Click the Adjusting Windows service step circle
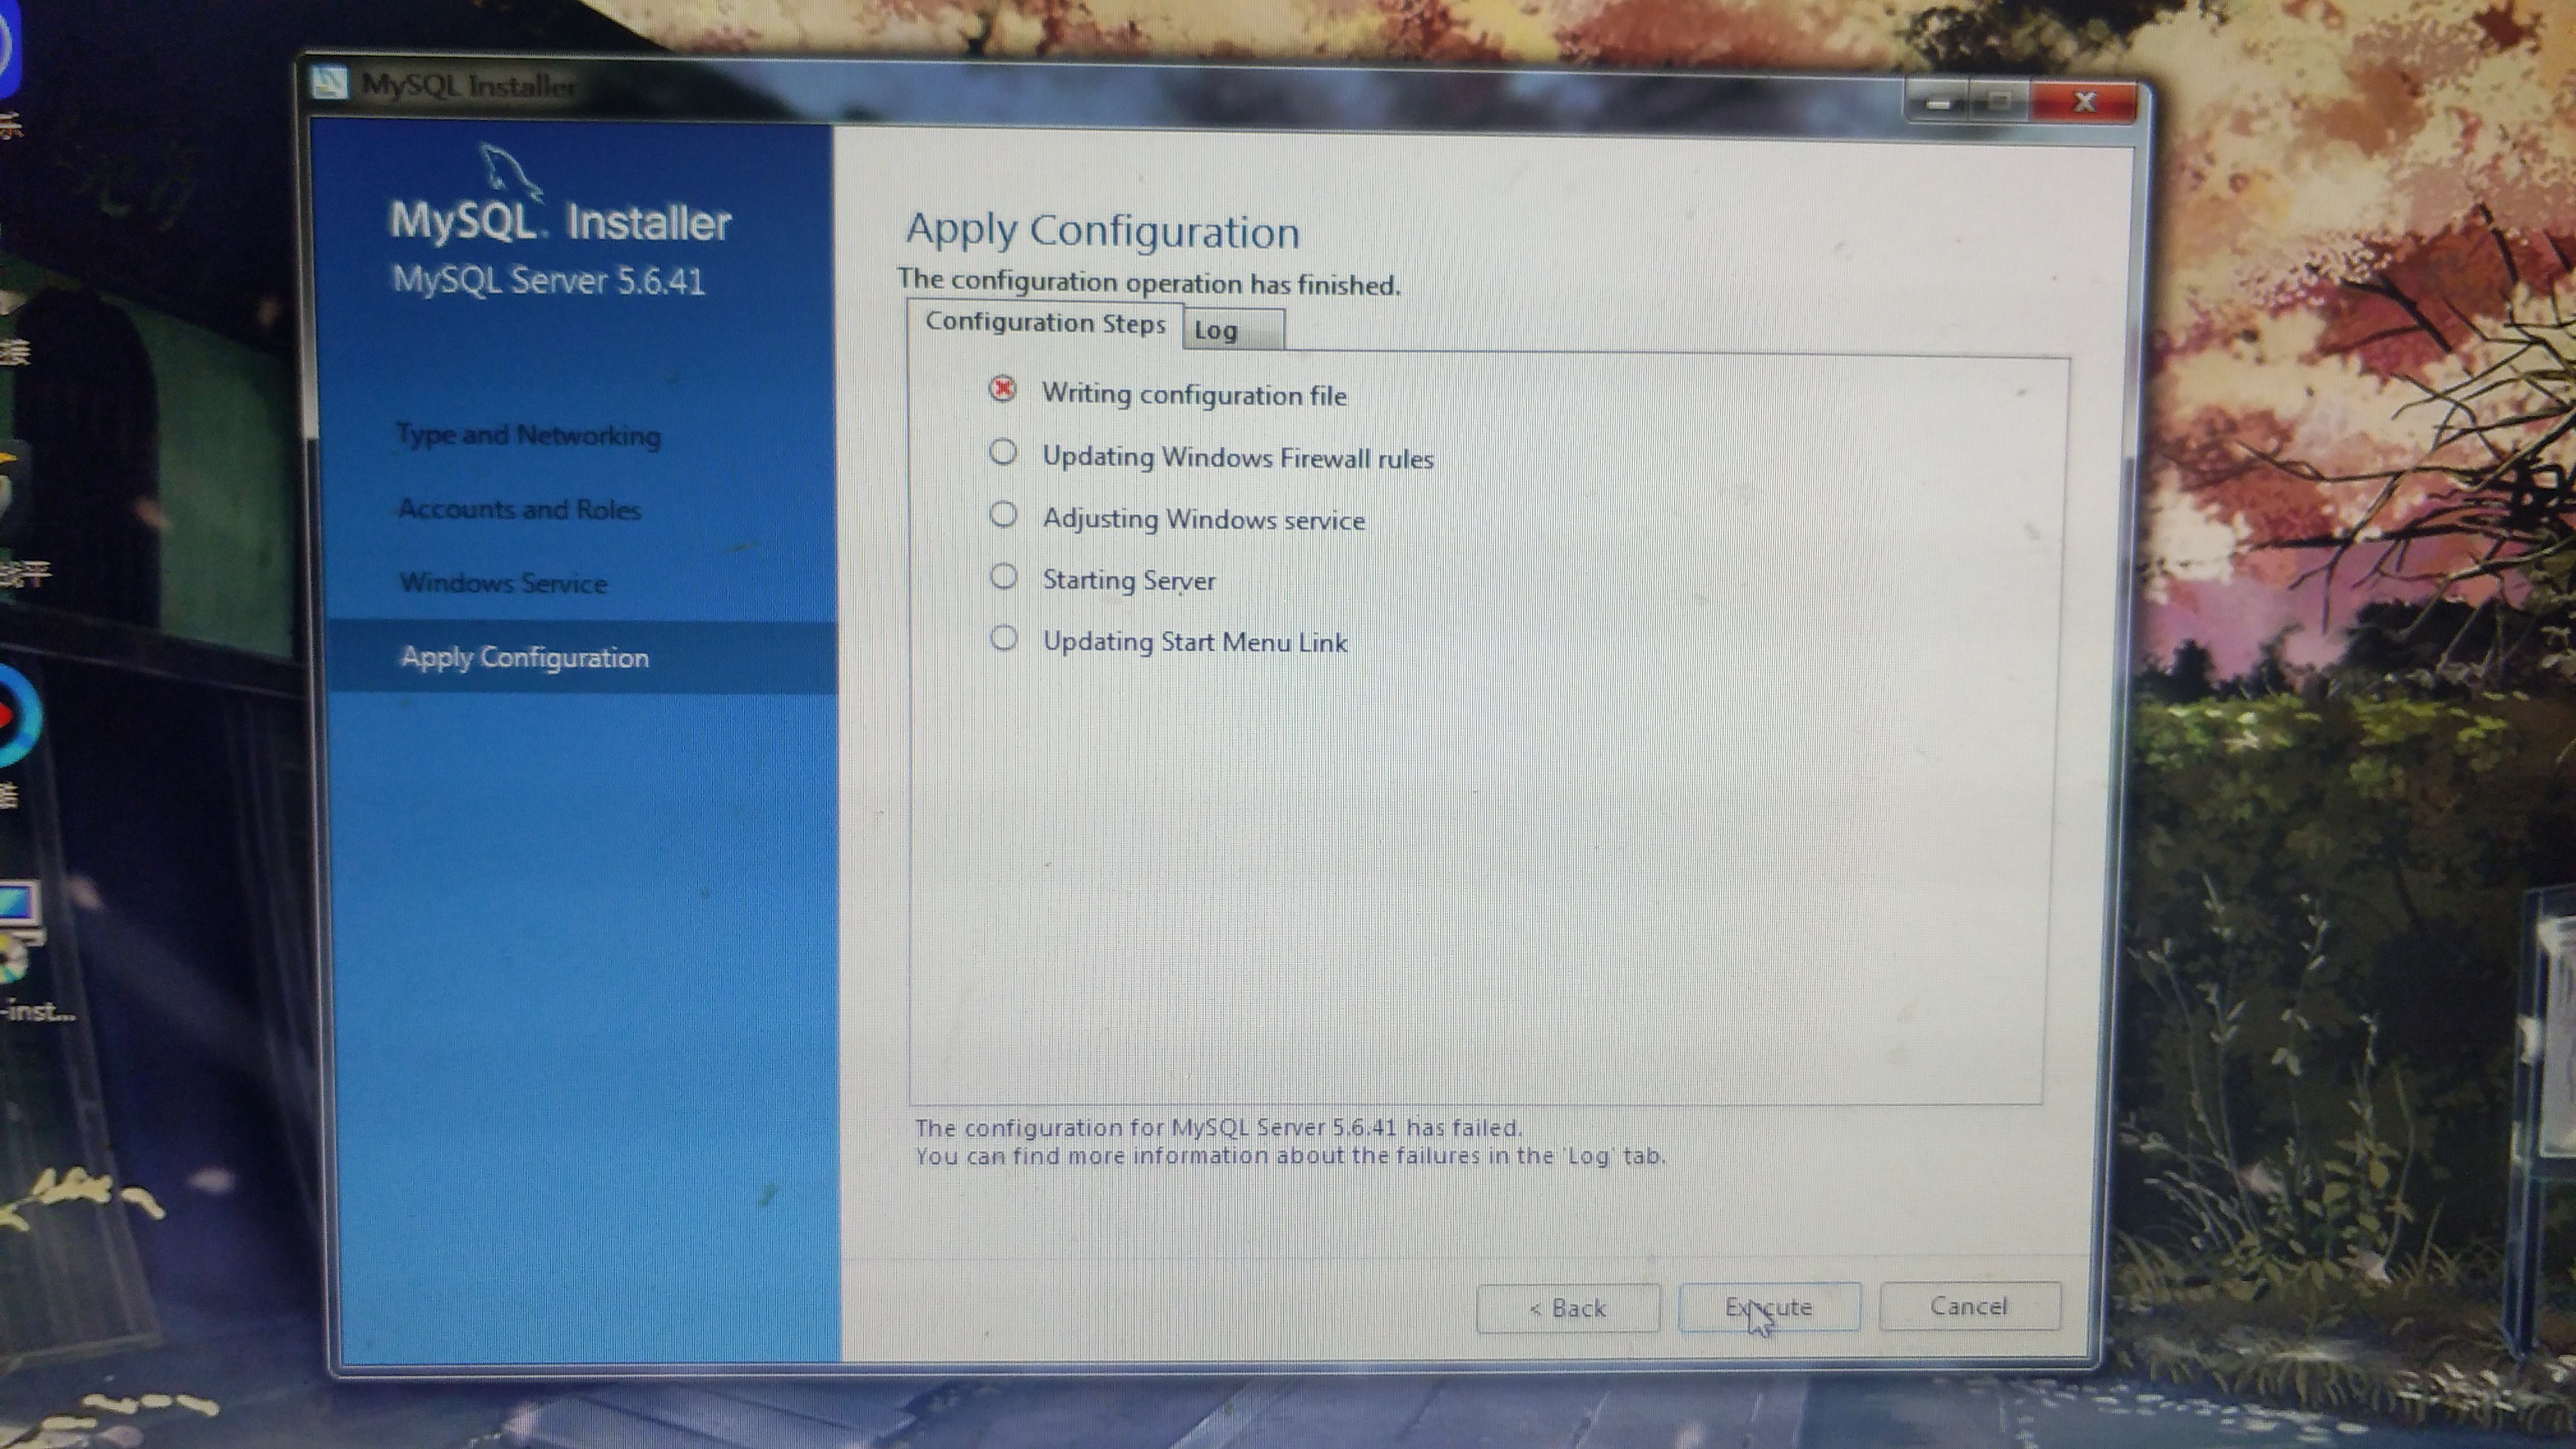2576x1449 pixels. point(1003,514)
